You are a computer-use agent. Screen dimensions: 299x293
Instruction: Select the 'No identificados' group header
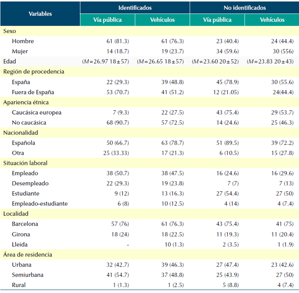click(x=245, y=8)
